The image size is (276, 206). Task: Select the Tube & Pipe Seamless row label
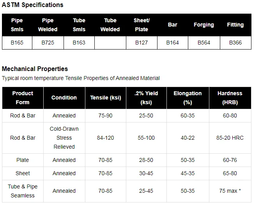tap(23, 191)
